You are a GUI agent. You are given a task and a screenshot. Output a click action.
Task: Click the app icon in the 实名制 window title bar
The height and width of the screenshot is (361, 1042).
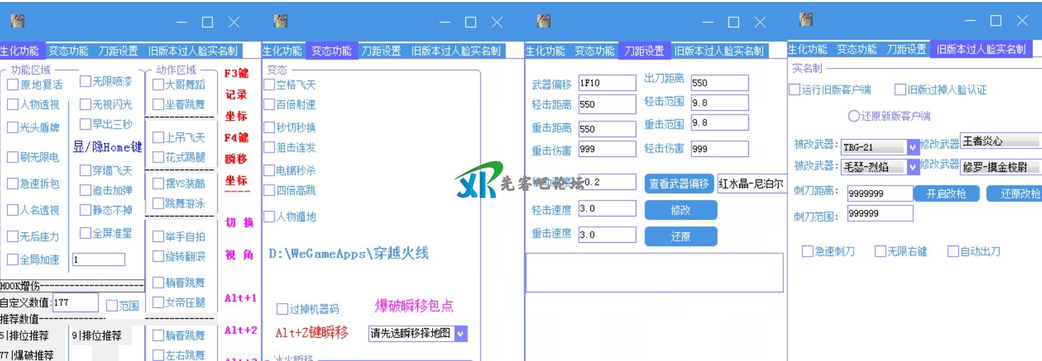806,20
